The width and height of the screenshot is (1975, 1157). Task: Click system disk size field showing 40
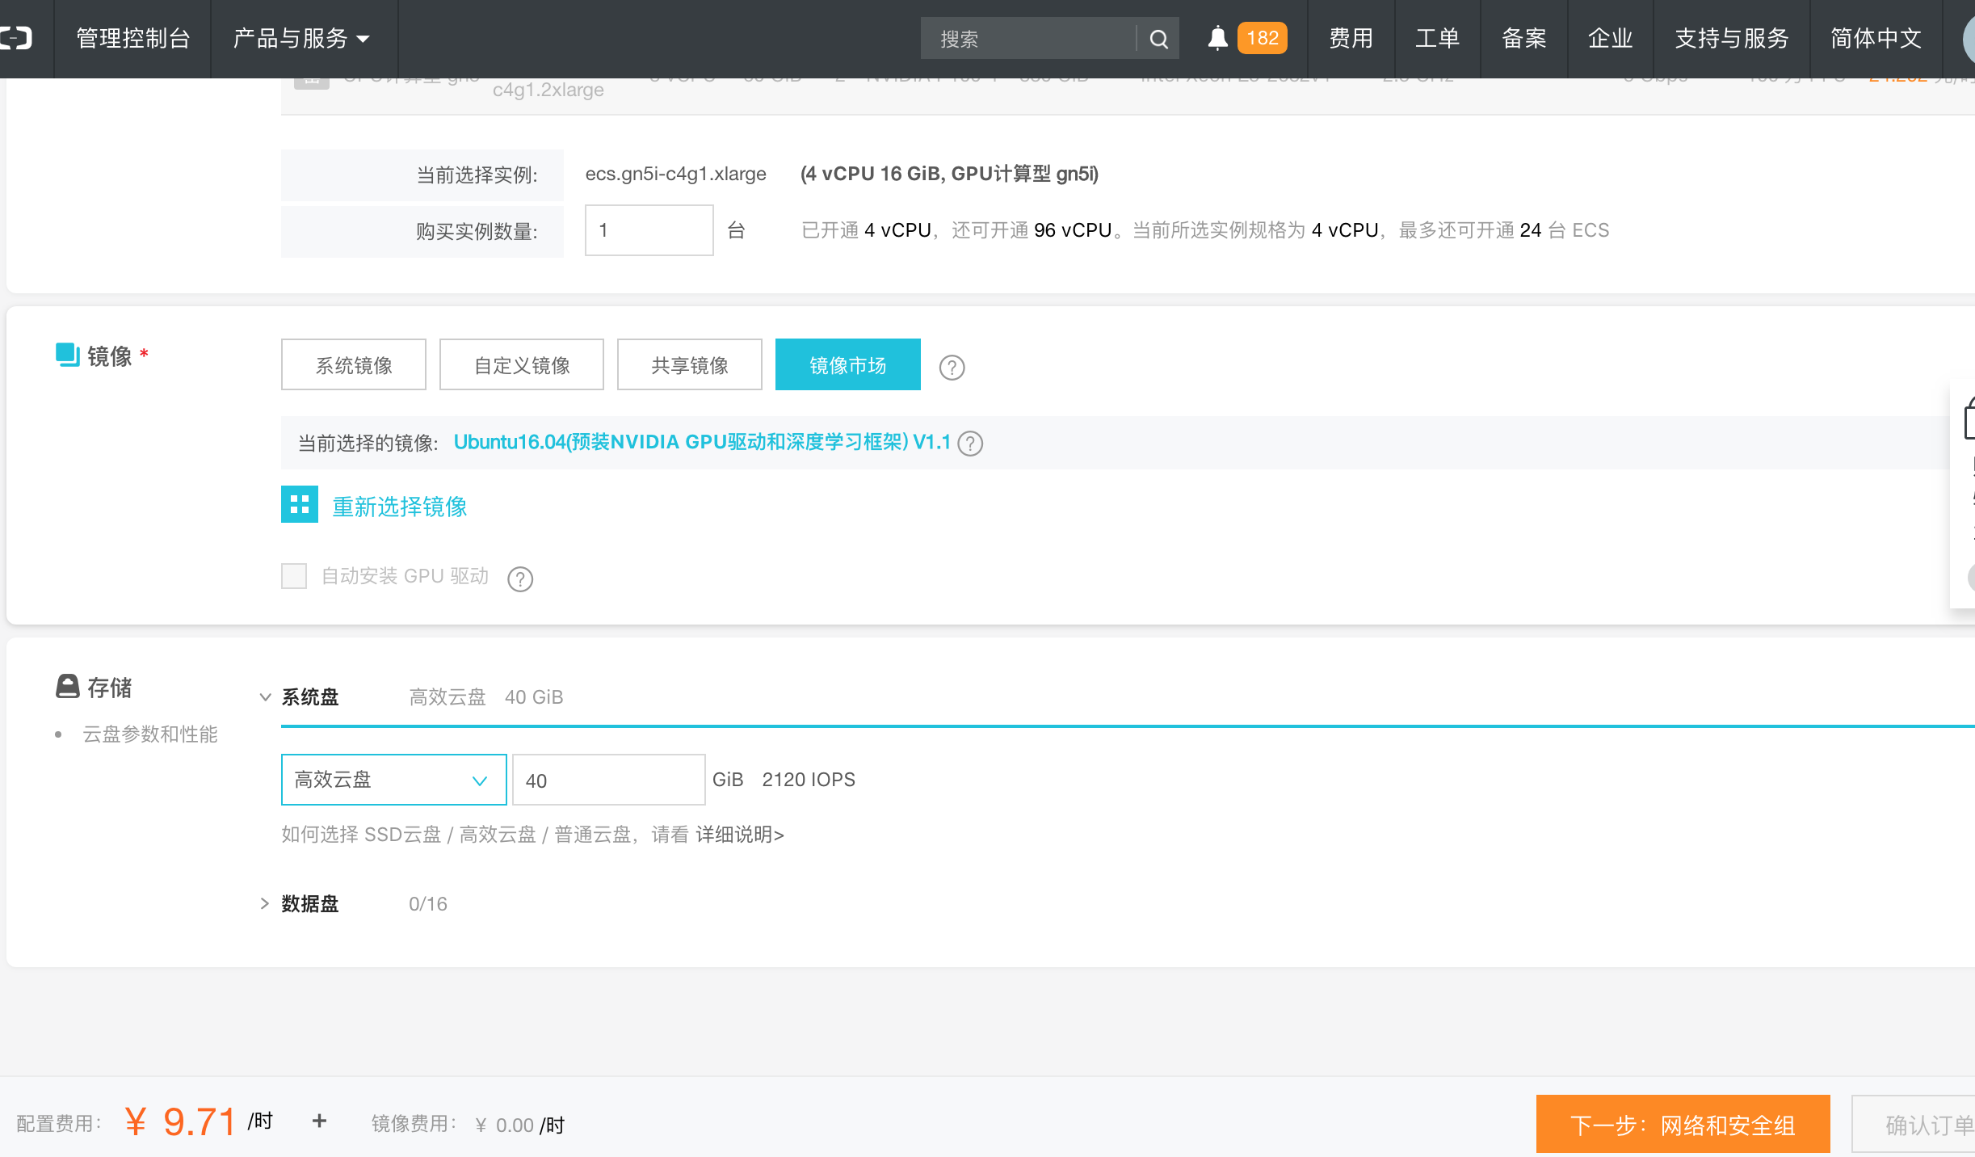608,780
